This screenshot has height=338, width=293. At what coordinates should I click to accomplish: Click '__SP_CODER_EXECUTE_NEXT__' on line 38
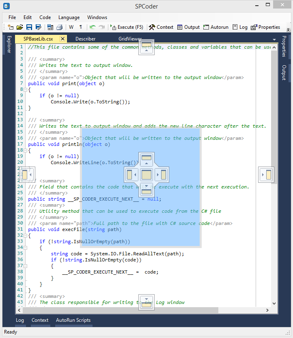click(98, 272)
